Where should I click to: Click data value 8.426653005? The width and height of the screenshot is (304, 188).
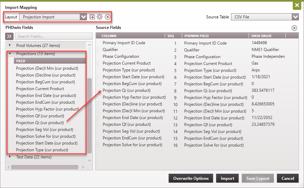click(x=263, y=104)
